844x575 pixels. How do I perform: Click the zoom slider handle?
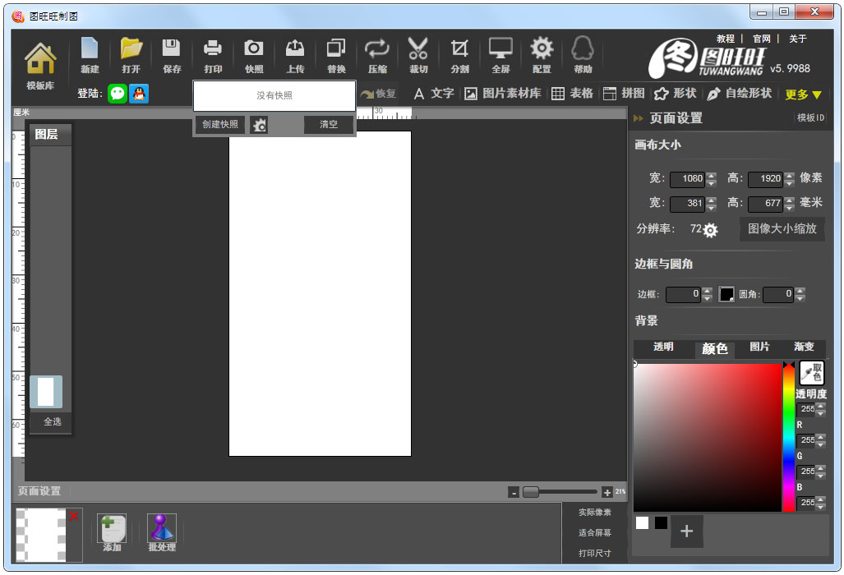531,492
